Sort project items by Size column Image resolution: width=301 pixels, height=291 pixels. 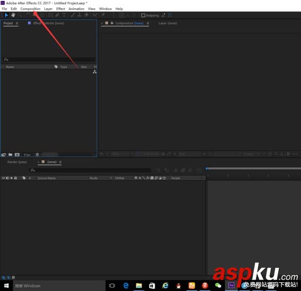tap(84, 67)
